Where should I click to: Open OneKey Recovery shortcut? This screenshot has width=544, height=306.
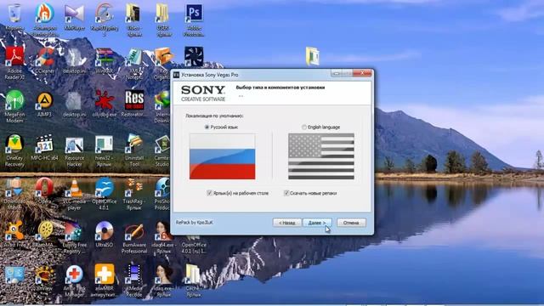click(x=14, y=144)
